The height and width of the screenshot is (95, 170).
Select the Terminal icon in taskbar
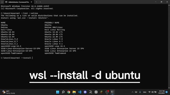(112, 92)
